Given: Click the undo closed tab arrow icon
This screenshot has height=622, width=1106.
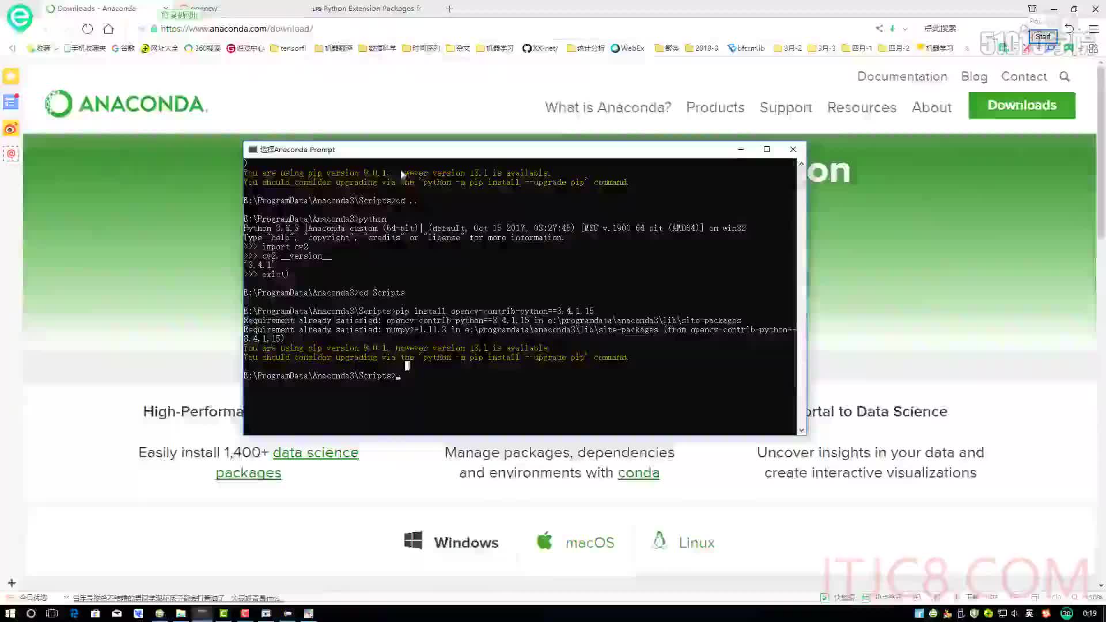Looking at the screenshot, I should pos(1069,28).
